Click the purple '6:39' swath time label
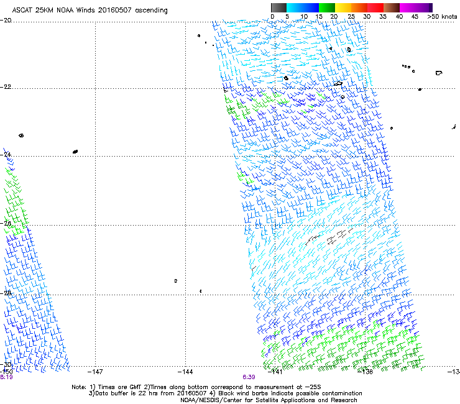Viewport: 460px width, 404px height. [x=249, y=377]
